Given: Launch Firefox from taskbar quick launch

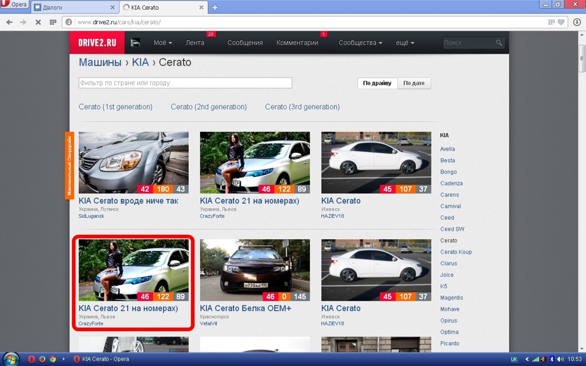Looking at the screenshot, I should pyautogui.click(x=42, y=359).
